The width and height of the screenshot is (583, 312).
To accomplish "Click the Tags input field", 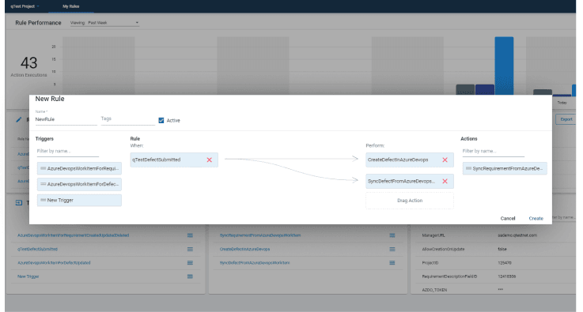I will click(x=128, y=118).
